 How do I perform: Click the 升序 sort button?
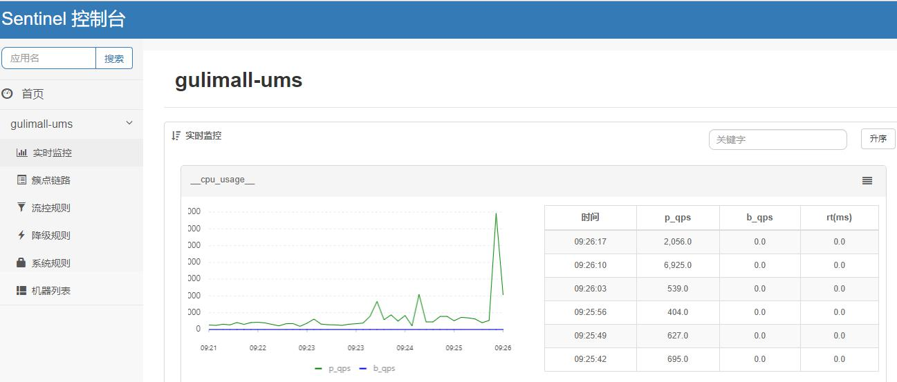[x=878, y=139]
